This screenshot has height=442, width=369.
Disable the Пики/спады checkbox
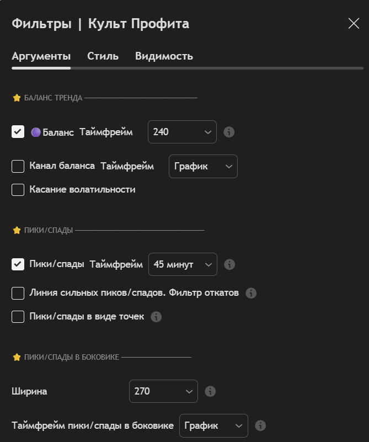tap(18, 264)
